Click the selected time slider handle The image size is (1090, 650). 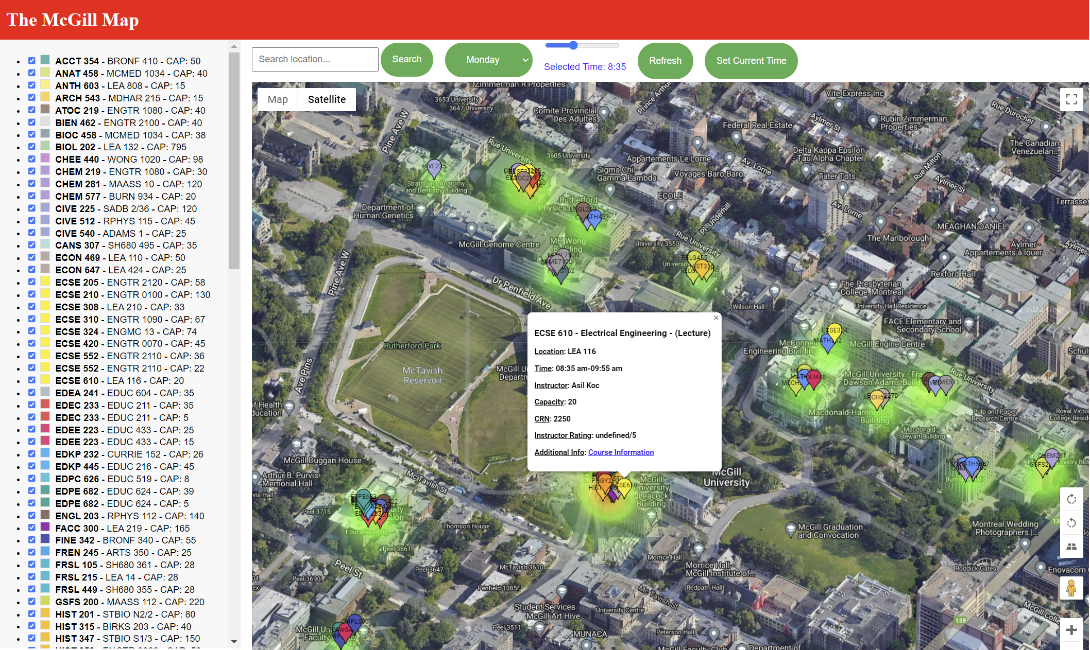point(573,45)
